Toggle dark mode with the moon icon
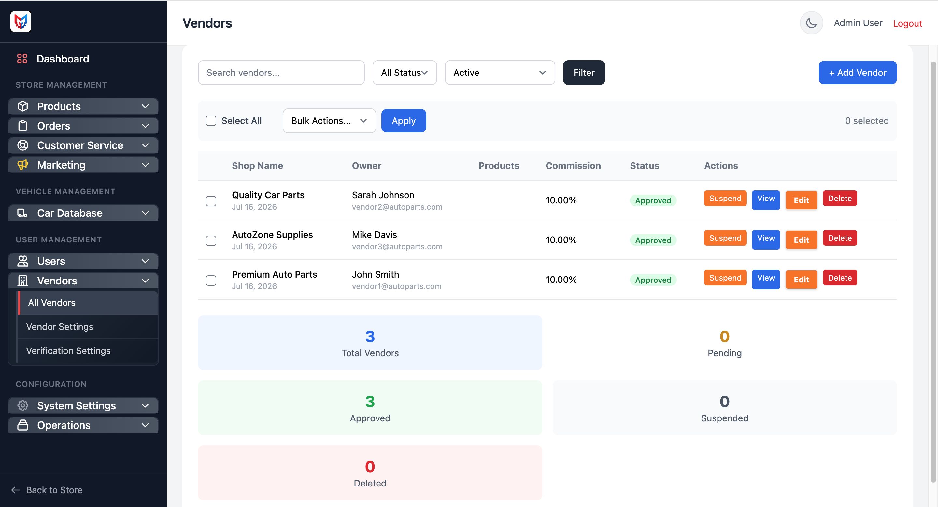The height and width of the screenshot is (507, 938). (x=811, y=23)
